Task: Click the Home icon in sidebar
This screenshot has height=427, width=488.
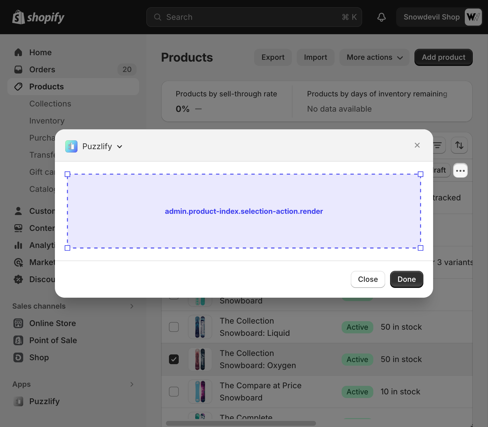Action: coord(18,52)
